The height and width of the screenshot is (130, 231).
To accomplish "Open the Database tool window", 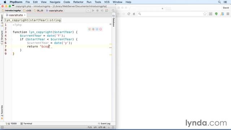I will point(114,21).
